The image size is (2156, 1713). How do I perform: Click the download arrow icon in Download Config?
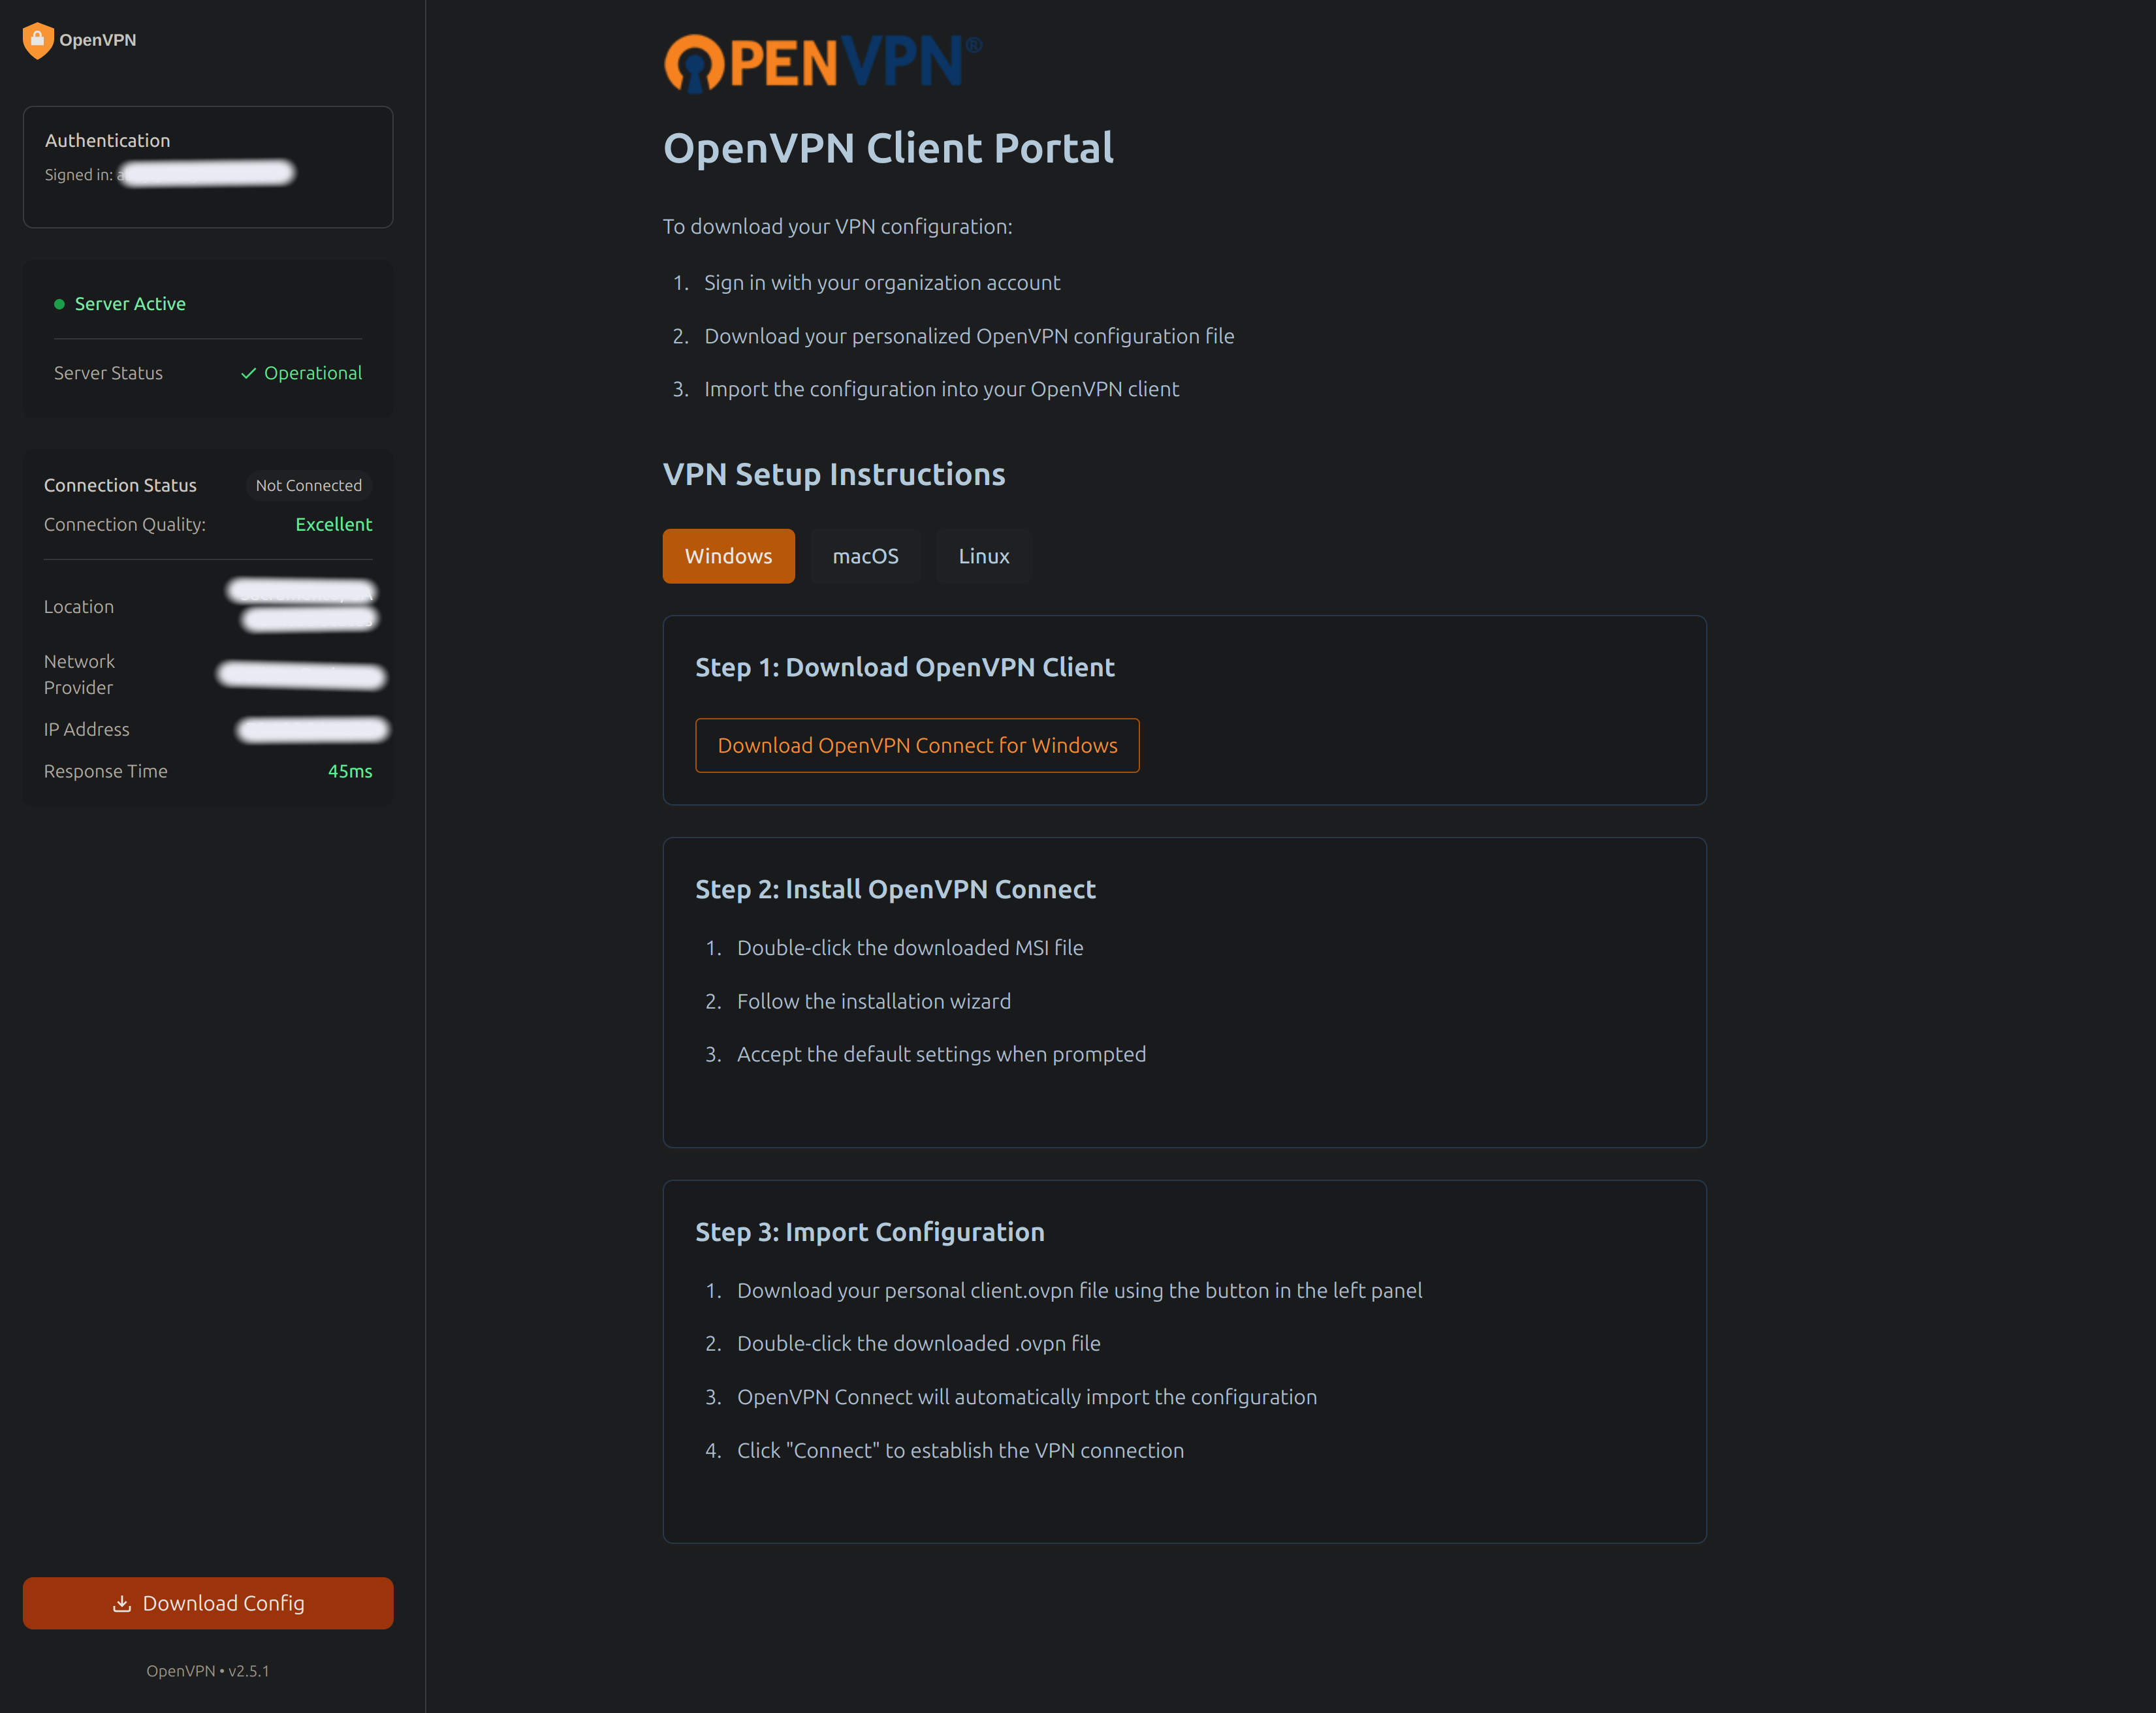[x=122, y=1603]
